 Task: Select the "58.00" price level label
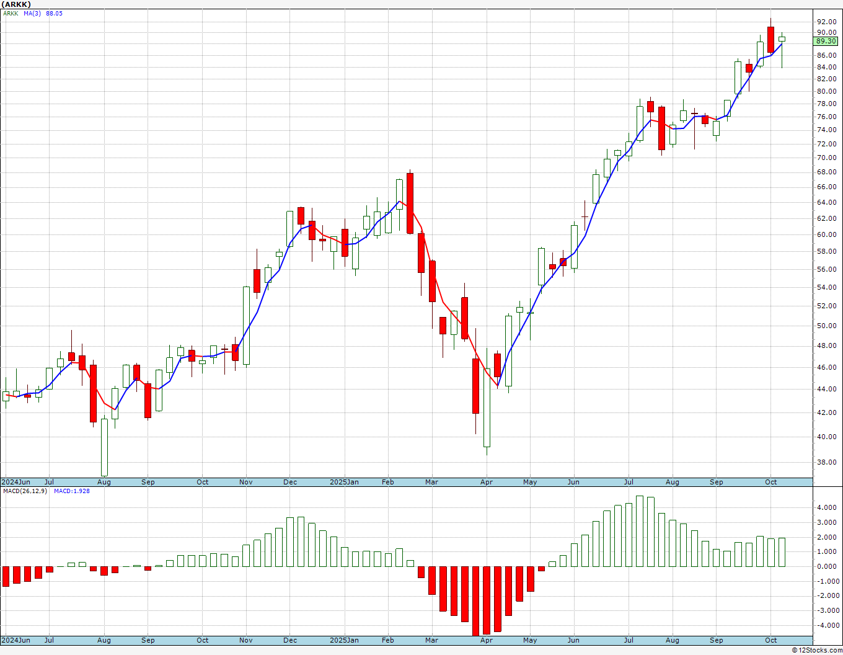pyautogui.click(x=826, y=251)
